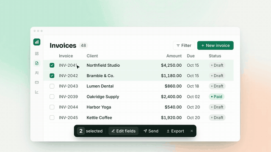
Task: Open the dashboard grid icon in sidebar
Action: tap(37, 54)
